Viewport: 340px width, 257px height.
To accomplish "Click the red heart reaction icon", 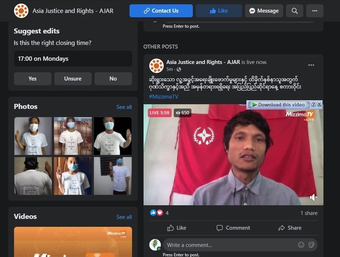I will pyautogui.click(x=160, y=213).
